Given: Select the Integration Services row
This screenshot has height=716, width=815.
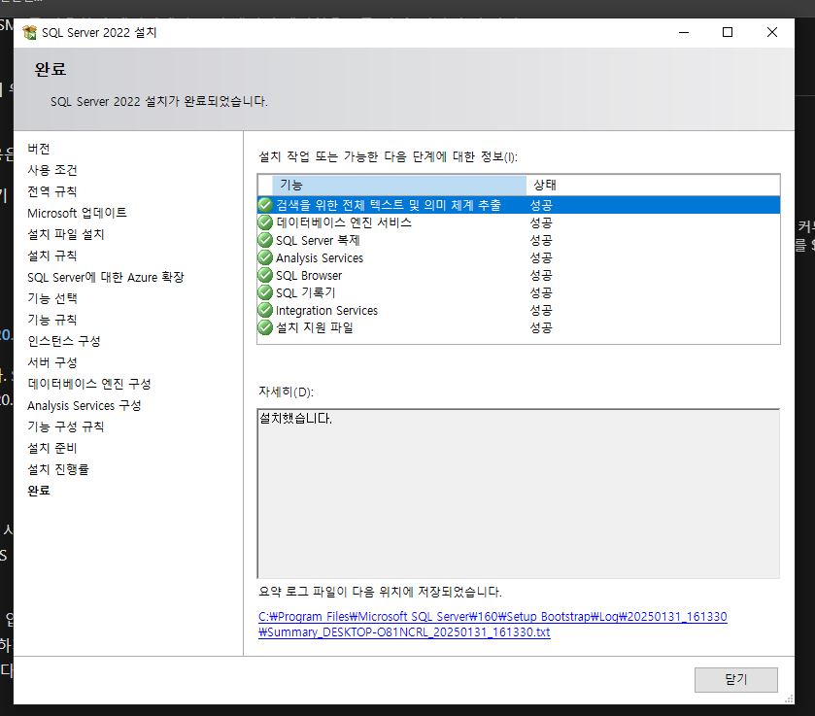Looking at the screenshot, I should click(x=519, y=311).
